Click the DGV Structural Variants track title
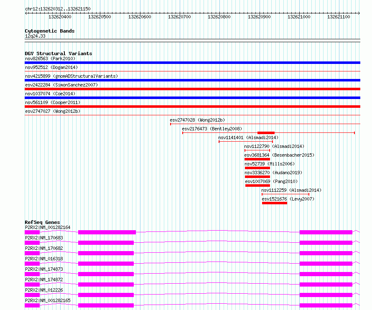The width and height of the screenshot is (372, 310). tap(59, 53)
